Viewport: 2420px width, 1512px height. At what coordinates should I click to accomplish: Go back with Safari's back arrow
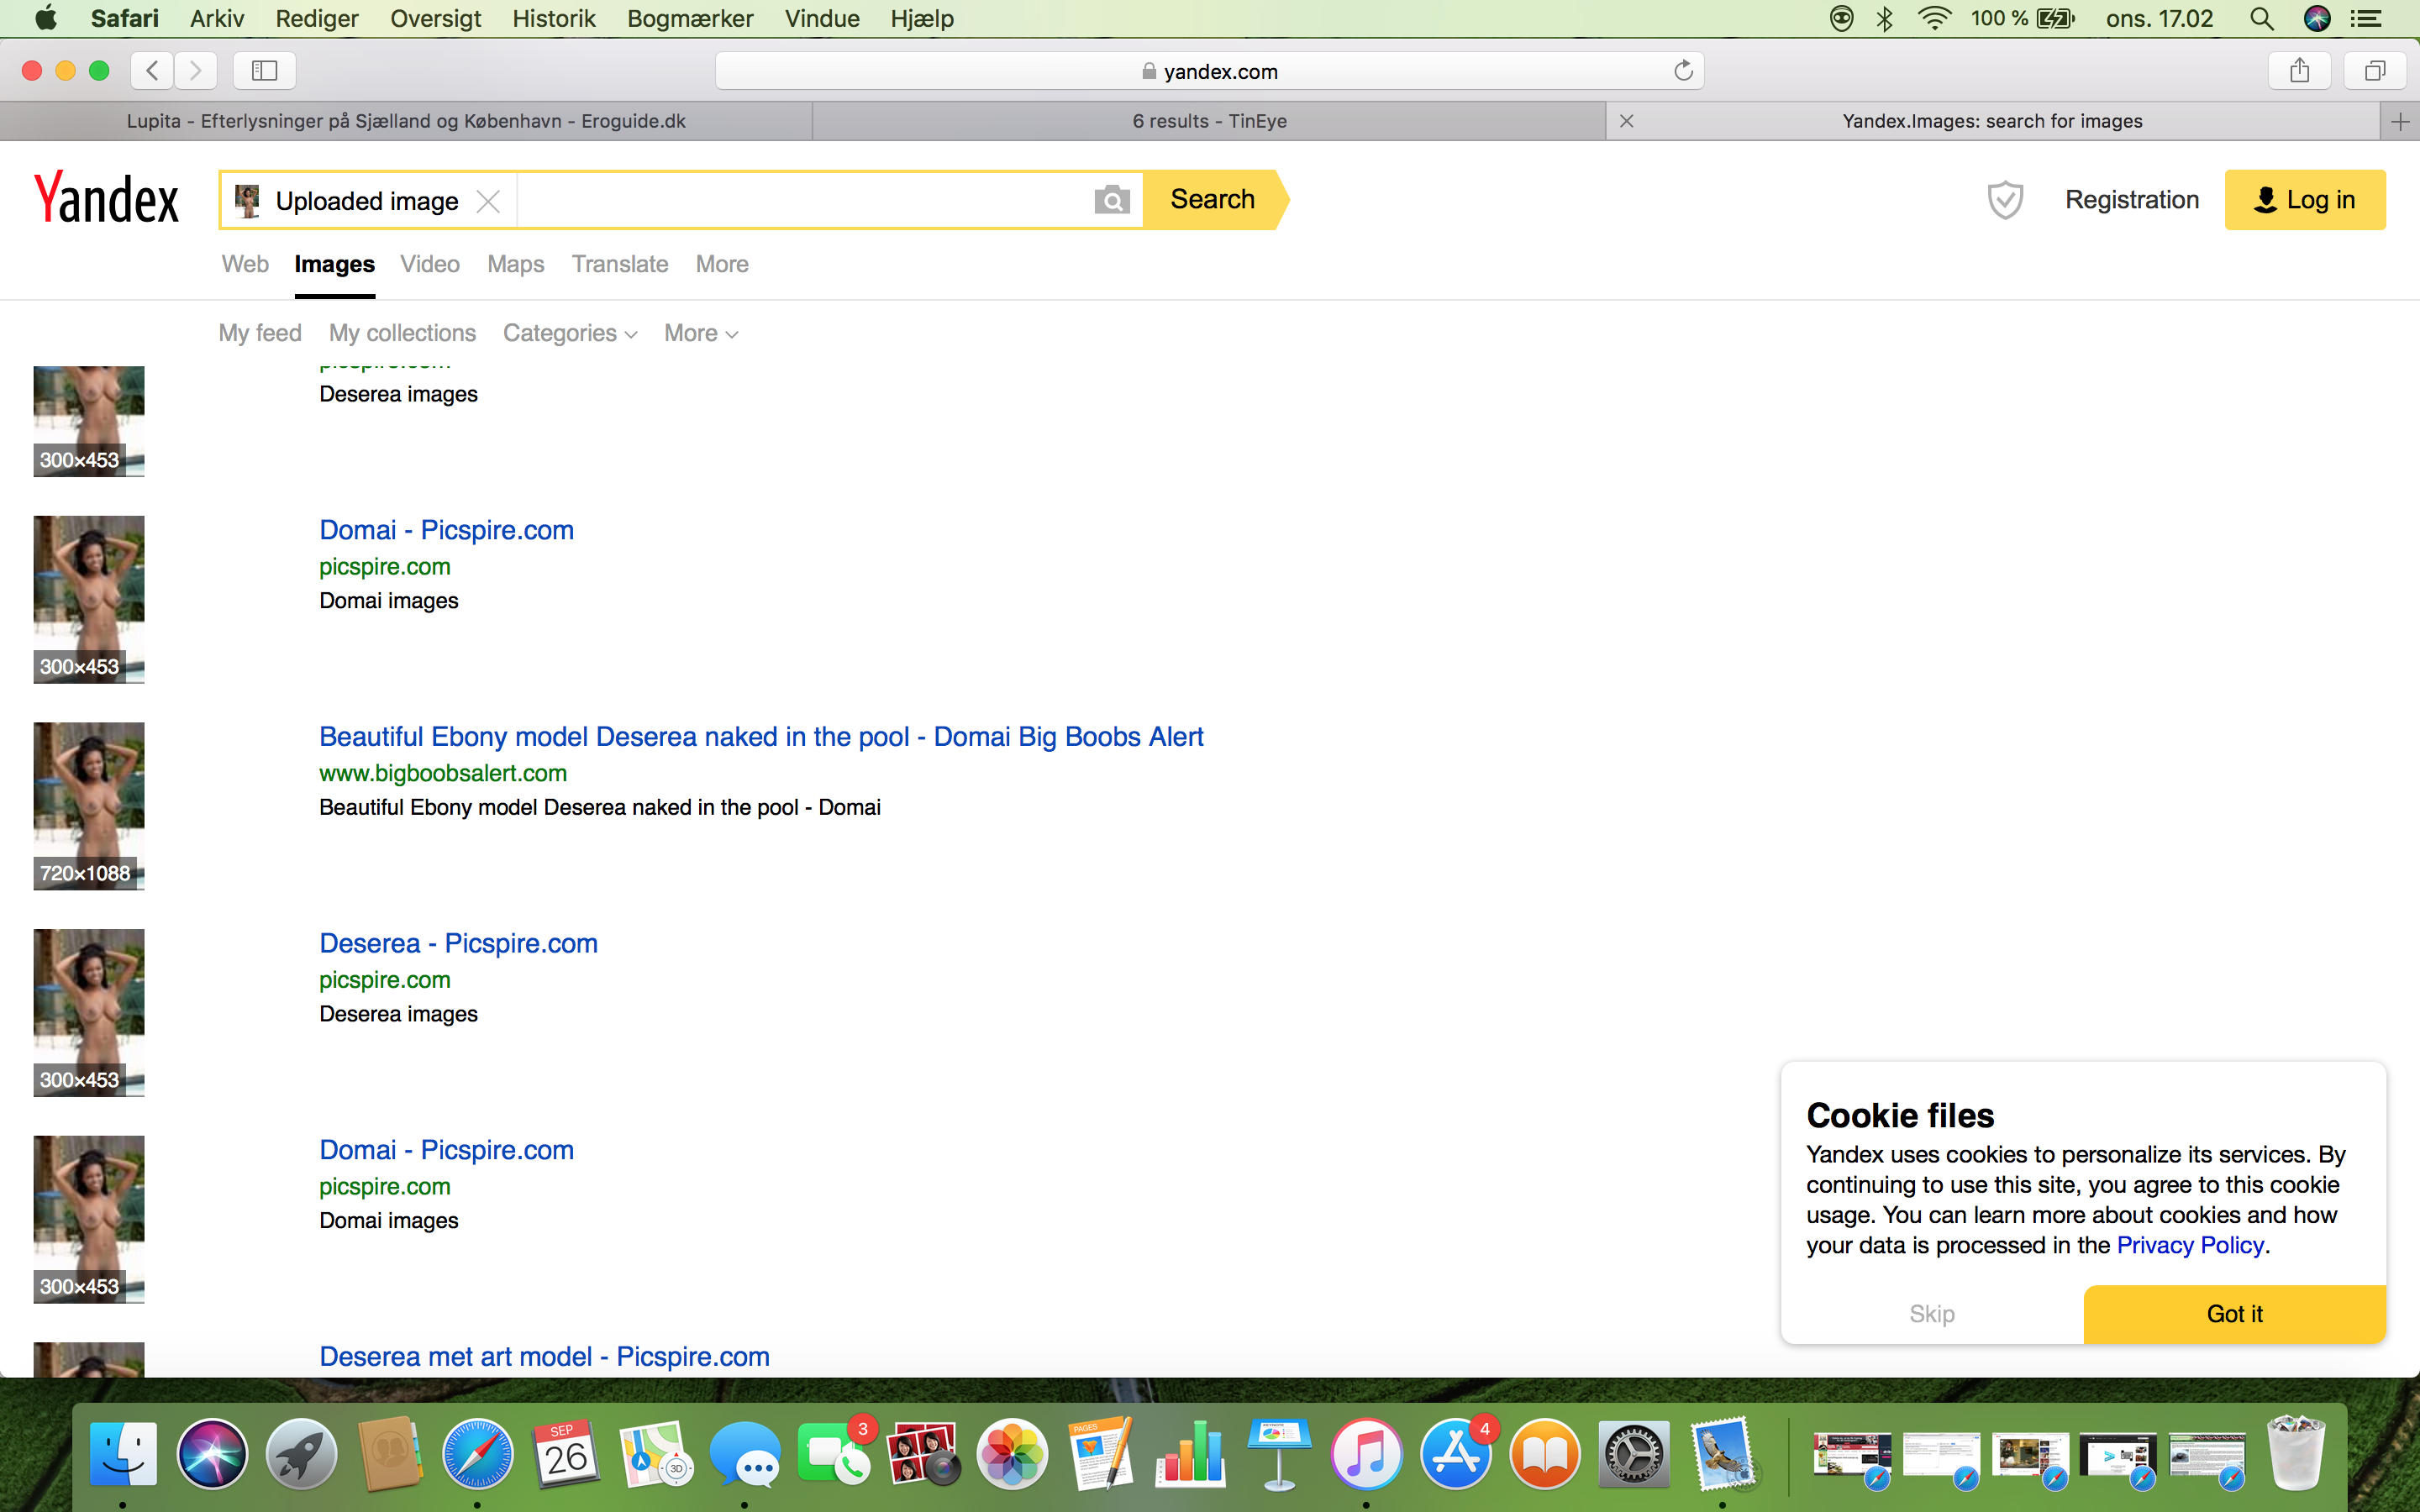pyautogui.click(x=152, y=70)
